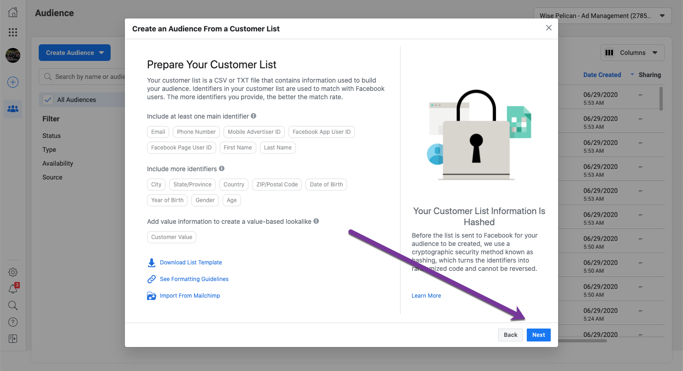
Task: Click the Download List Template link
Action: pos(191,263)
